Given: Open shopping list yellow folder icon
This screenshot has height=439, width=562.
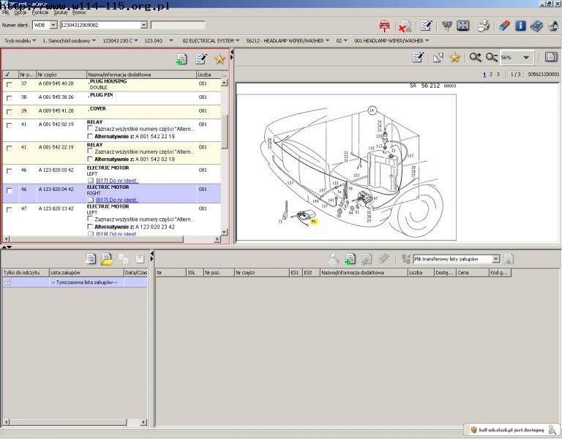Looking at the screenshot, I should (107, 259).
